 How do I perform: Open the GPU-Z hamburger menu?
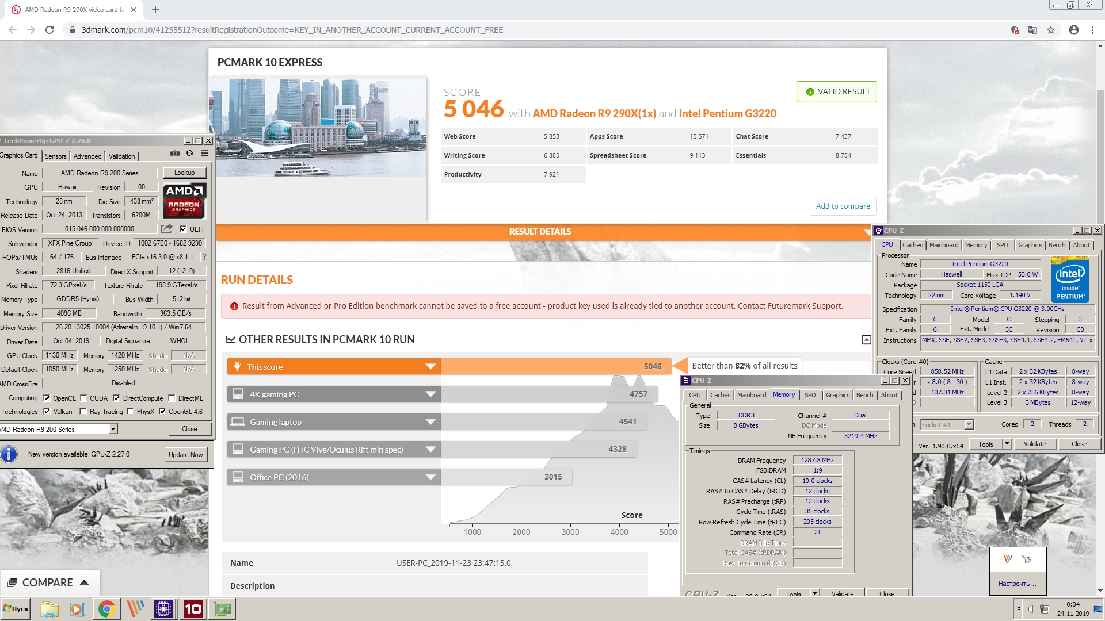click(x=204, y=154)
